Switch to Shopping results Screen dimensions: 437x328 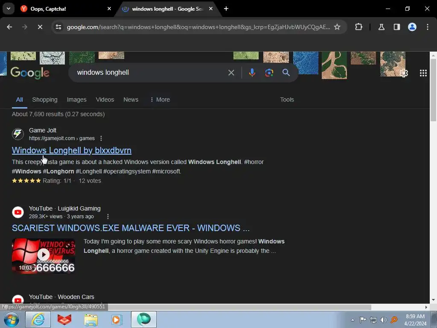(44, 100)
